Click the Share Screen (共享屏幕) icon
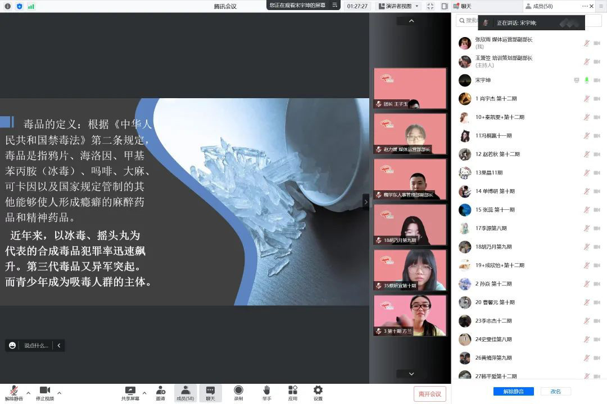The image size is (607, 404). point(130,391)
